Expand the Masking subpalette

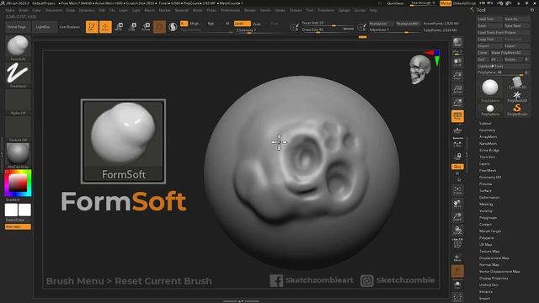[486, 204]
